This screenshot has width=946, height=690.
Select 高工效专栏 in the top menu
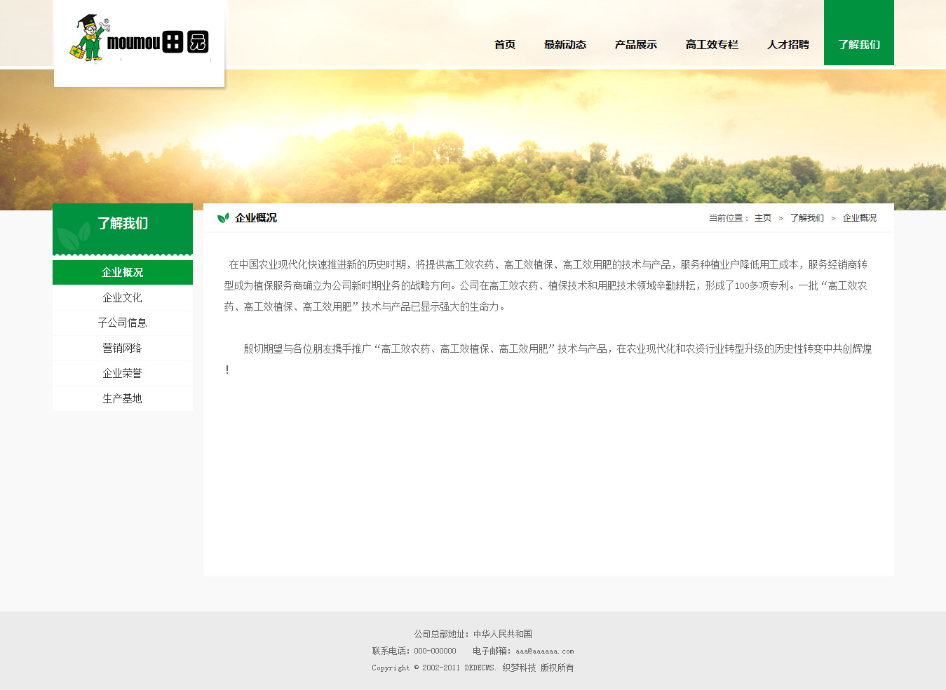(x=712, y=44)
